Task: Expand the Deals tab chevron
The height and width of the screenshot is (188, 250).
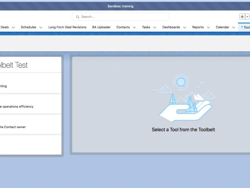Action: tap(13, 27)
